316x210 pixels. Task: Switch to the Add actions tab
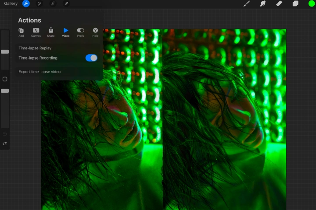click(21, 32)
